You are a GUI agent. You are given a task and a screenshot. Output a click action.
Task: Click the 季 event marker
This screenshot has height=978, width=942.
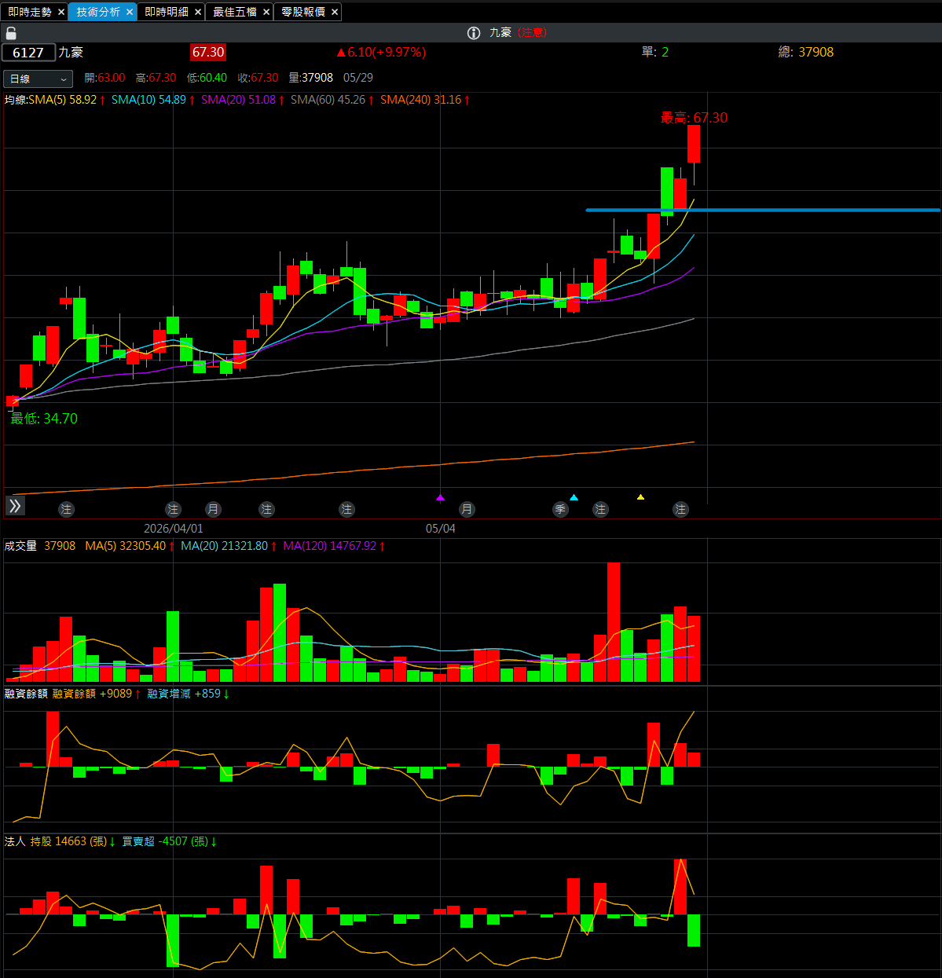(x=560, y=510)
